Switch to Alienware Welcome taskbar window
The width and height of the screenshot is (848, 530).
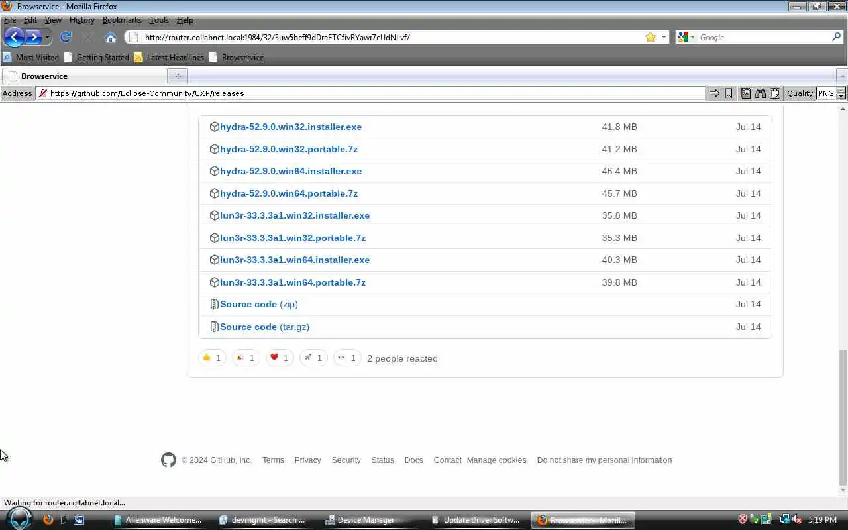tap(159, 520)
